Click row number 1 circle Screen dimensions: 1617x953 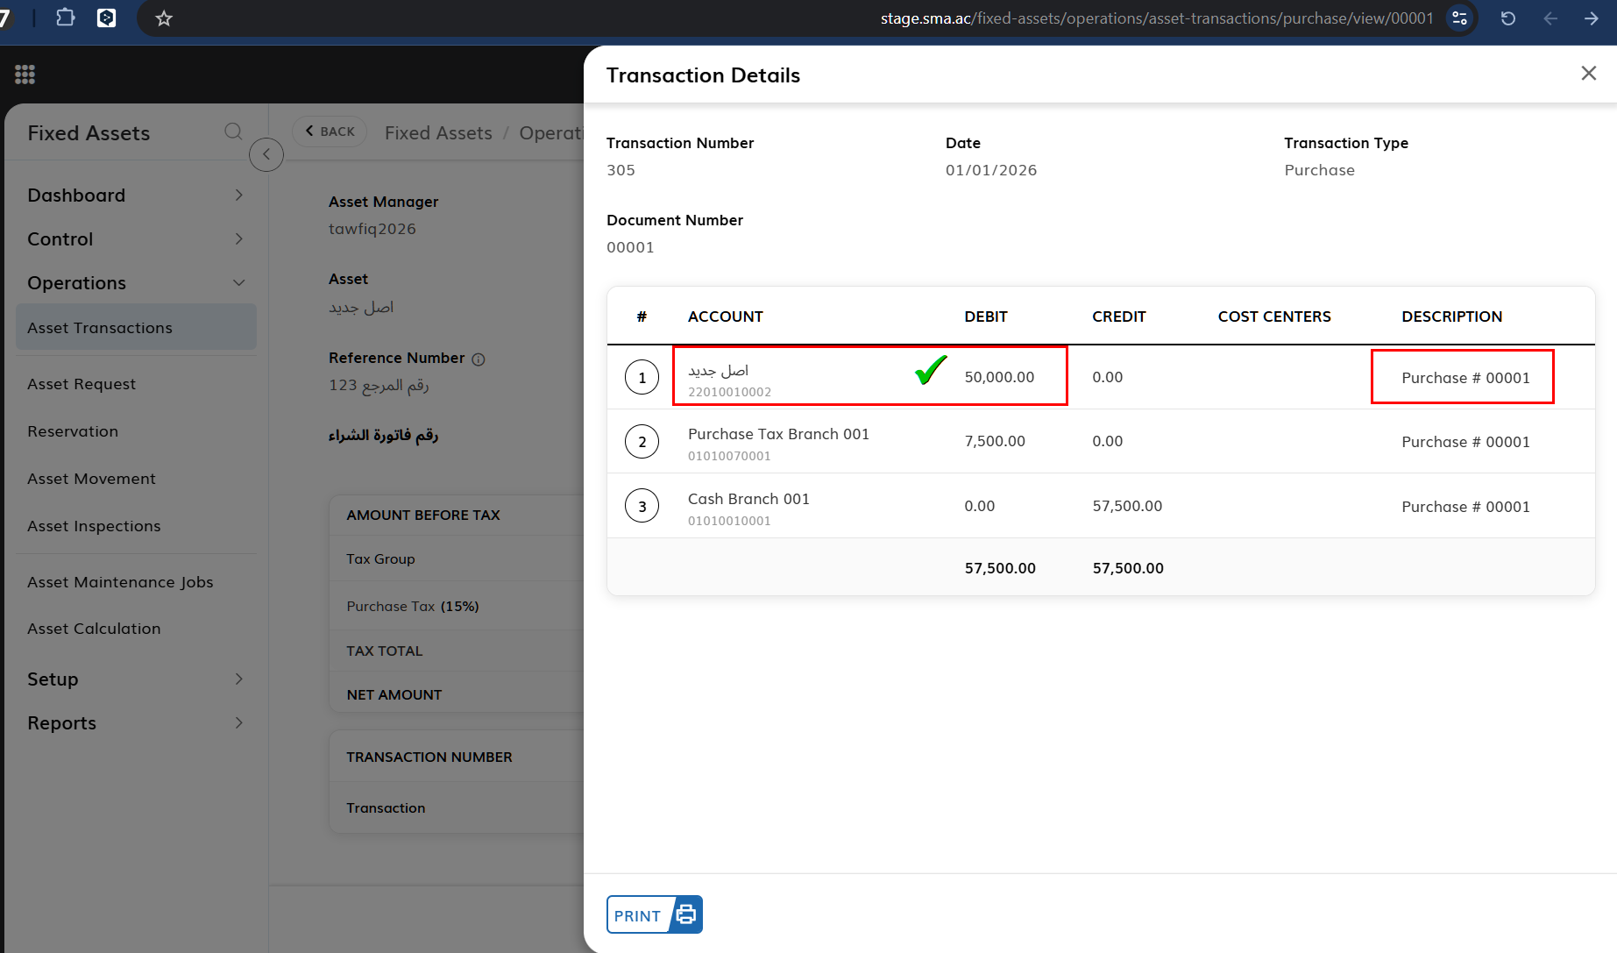click(x=642, y=377)
